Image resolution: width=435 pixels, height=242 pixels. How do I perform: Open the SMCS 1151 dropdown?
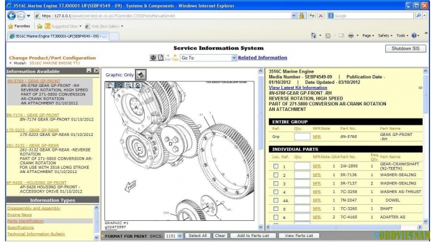(x=173, y=236)
